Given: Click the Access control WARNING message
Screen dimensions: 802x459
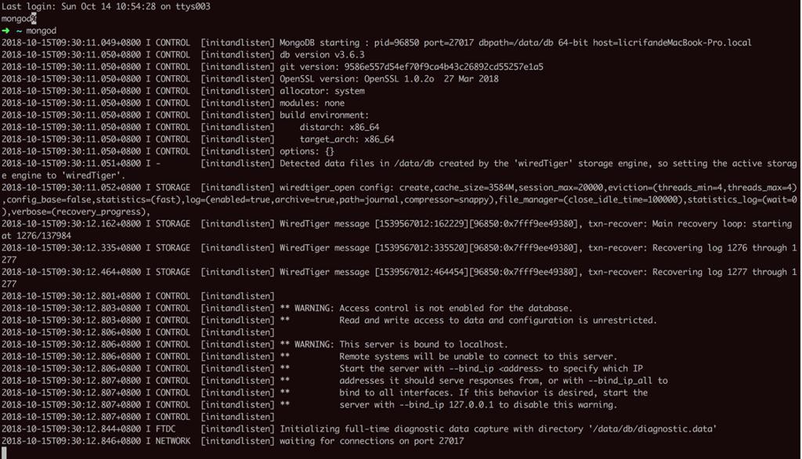Looking at the screenshot, I should click(426, 308).
